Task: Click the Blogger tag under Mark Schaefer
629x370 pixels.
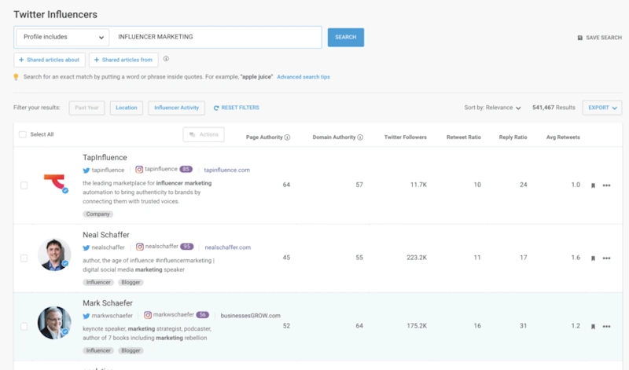Action: point(131,351)
